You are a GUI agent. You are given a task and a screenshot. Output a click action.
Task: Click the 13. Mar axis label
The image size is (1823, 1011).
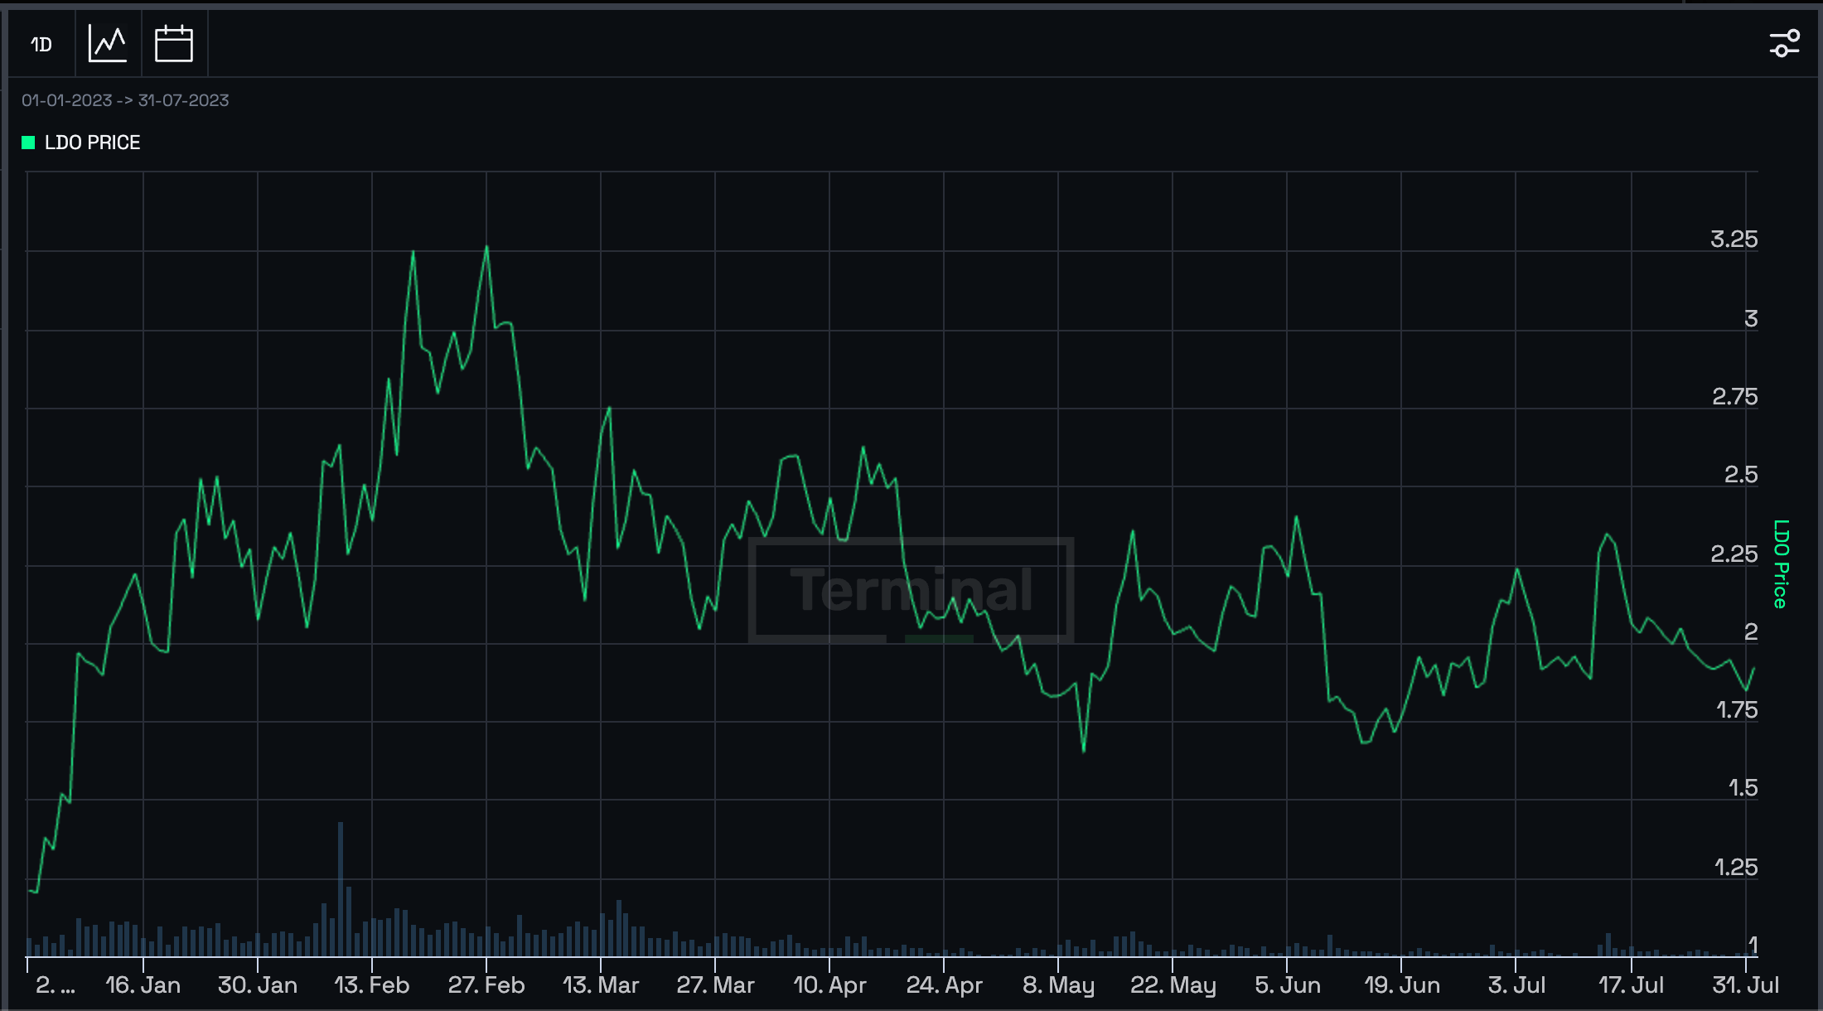[601, 985]
